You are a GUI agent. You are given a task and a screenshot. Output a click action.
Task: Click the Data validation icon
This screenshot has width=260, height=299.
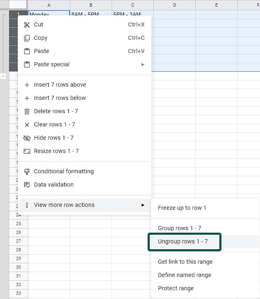27,185
